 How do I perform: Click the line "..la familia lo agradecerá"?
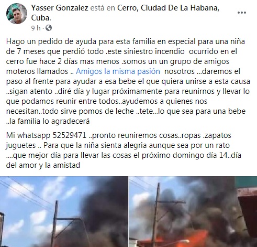[48, 121]
